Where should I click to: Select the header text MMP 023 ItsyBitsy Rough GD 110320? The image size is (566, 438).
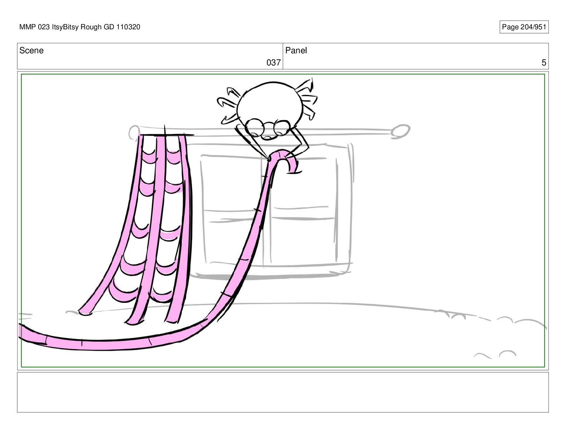80,27
